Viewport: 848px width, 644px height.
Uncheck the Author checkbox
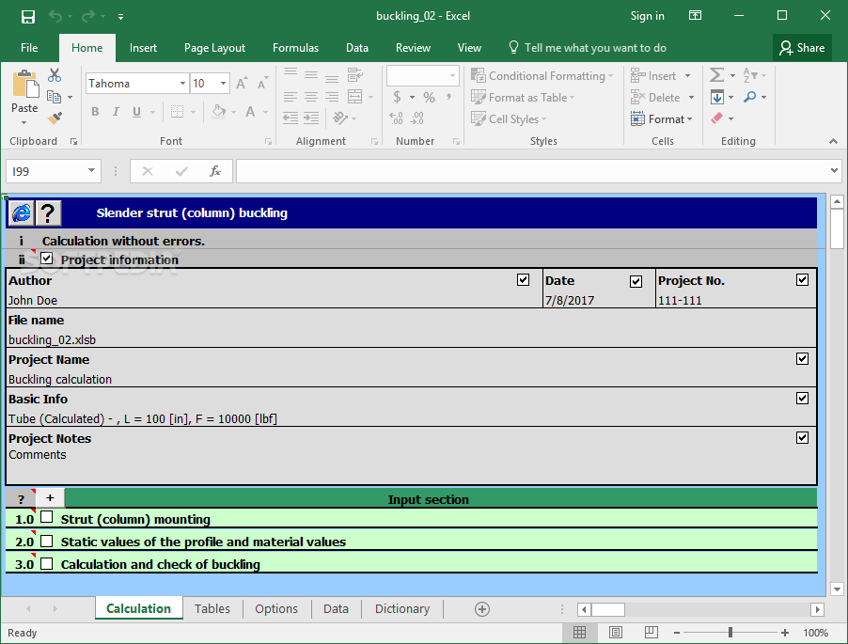tap(523, 279)
